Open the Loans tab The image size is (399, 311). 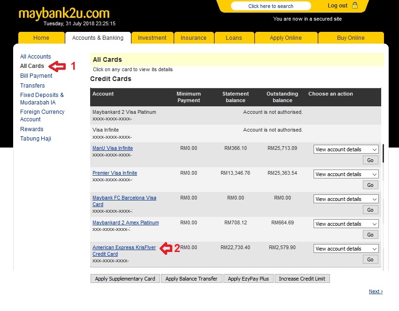click(x=234, y=38)
